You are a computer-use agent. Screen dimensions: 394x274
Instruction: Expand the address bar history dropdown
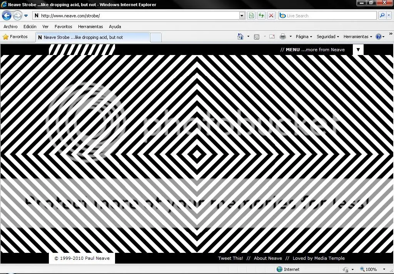click(x=242, y=15)
